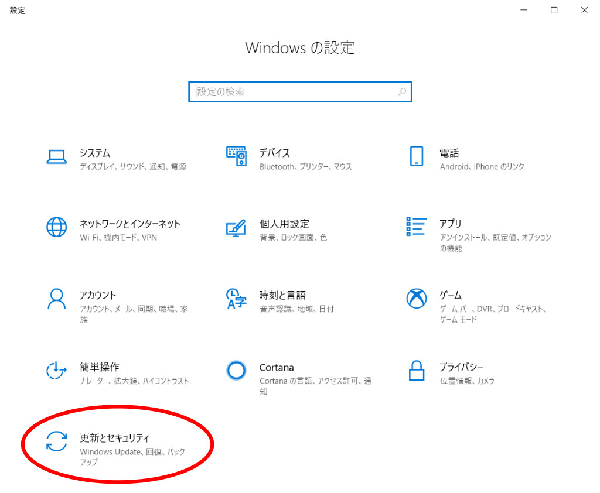600x493 pixels.
Task: Click the デバイス keyboard and speaker icon
Action: (237, 156)
